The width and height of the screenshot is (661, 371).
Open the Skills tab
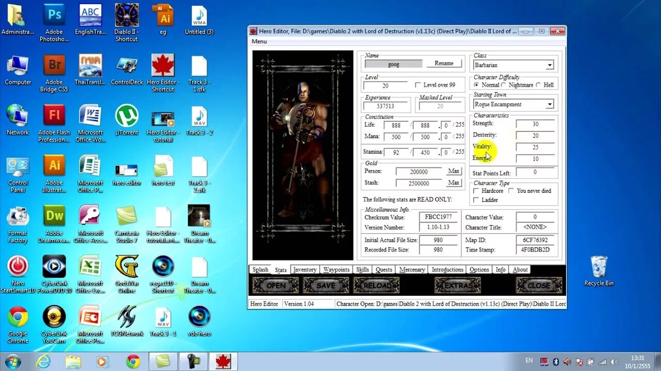[x=363, y=269]
